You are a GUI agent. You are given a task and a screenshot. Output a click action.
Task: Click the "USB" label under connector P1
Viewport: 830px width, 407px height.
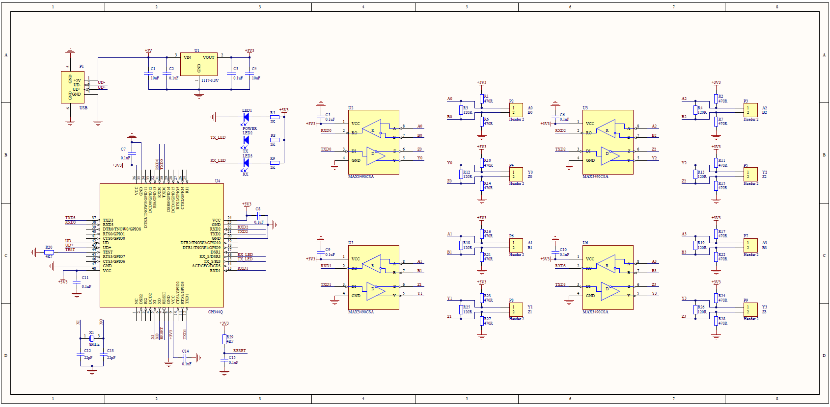(83, 108)
